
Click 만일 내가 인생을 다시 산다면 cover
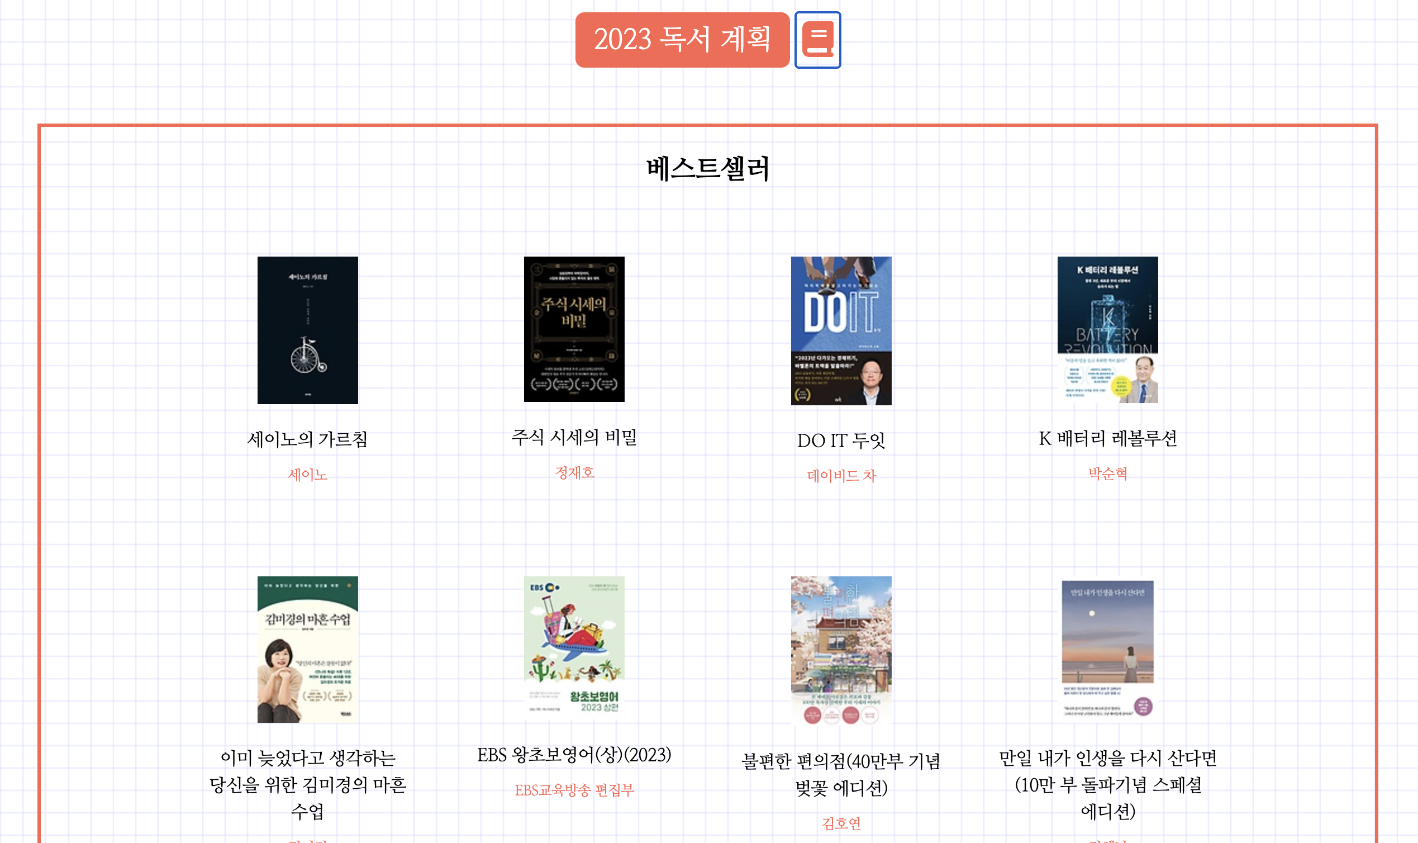pyautogui.click(x=1107, y=649)
